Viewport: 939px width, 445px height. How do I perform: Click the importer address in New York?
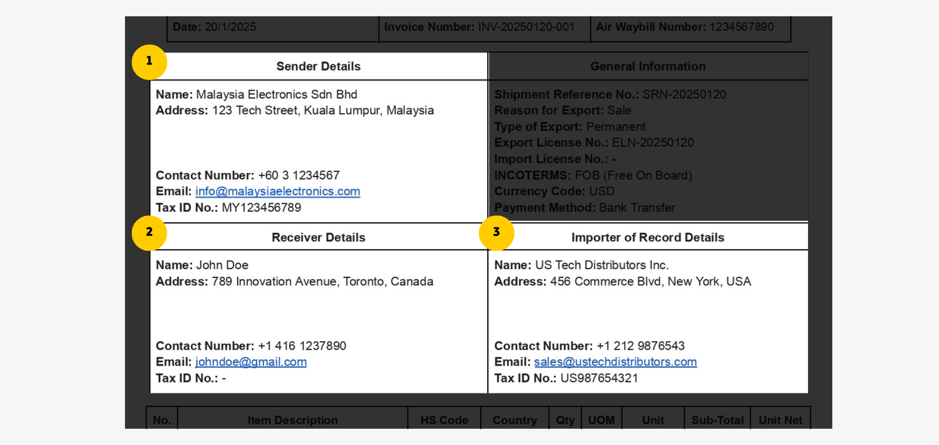click(x=650, y=282)
